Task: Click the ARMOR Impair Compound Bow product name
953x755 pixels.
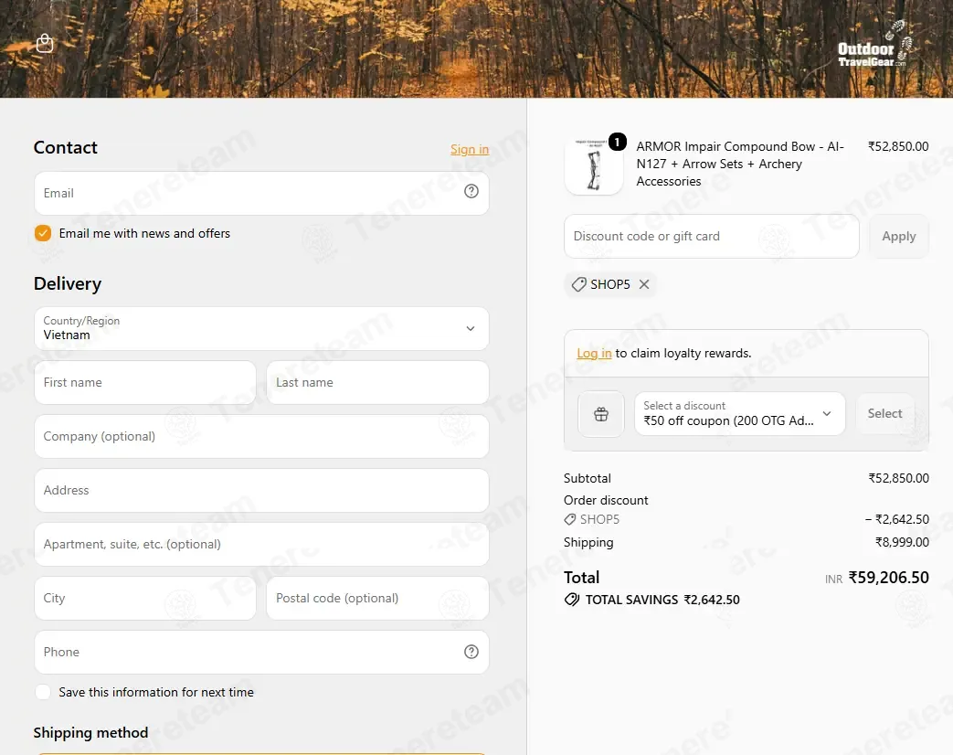Action: pyautogui.click(x=740, y=164)
